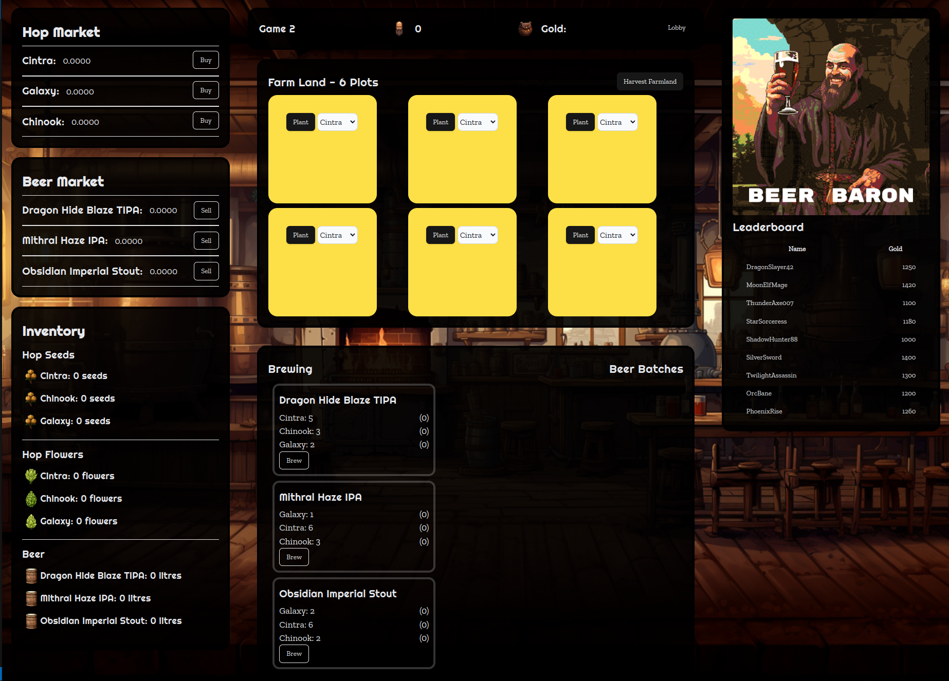Plant hops in the top-left plot
Screen dimensions: 949x681
click(300, 122)
